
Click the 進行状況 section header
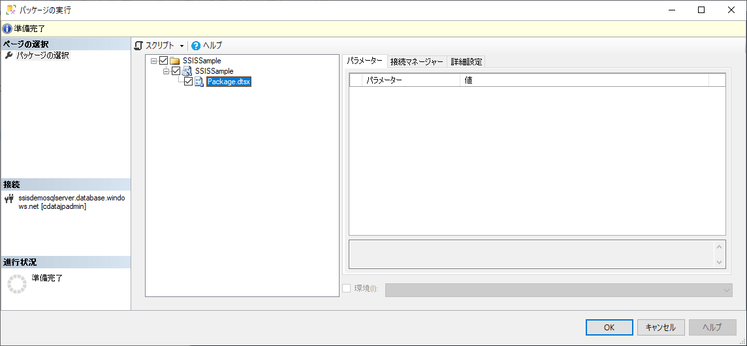(x=65, y=262)
